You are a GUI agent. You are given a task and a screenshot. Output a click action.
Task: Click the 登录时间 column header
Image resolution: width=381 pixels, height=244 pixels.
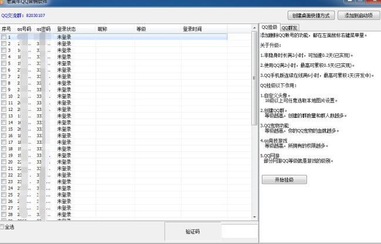pos(204,29)
